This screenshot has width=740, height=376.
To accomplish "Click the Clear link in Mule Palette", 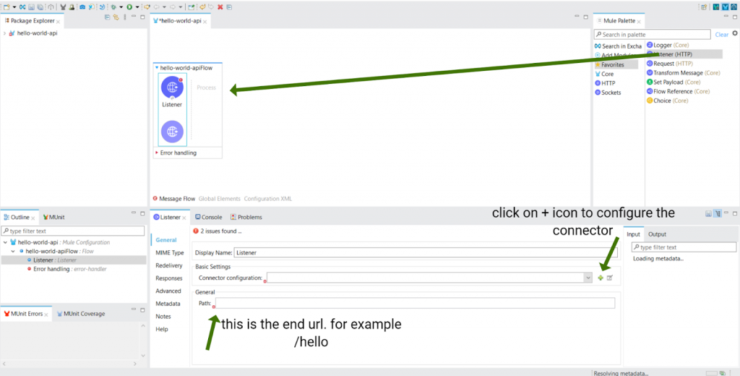I will pyautogui.click(x=722, y=35).
